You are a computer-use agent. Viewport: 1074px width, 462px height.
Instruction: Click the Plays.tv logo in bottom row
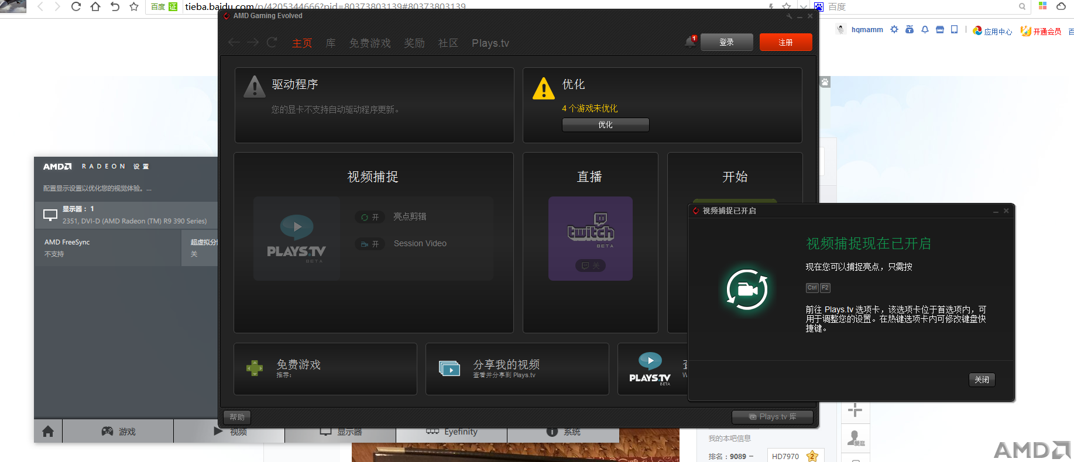tap(650, 368)
